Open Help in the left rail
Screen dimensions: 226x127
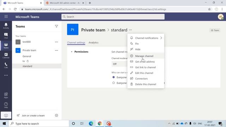6,105
